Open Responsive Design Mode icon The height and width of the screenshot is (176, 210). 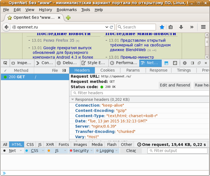(x=175, y=63)
